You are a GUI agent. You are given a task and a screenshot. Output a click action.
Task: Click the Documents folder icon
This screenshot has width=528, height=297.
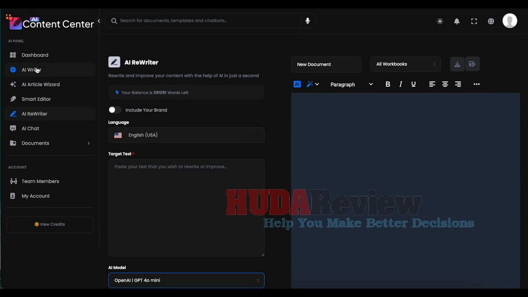pyautogui.click(x=13, y=143)
